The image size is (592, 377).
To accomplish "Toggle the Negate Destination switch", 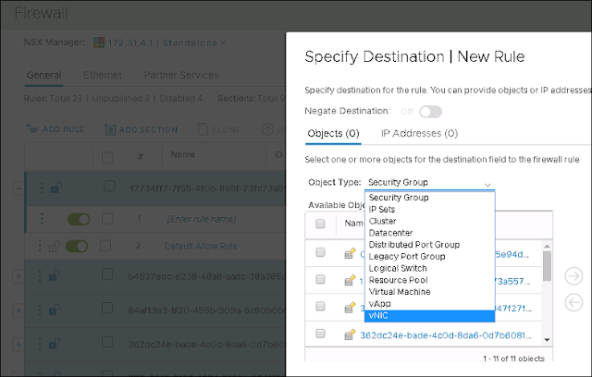I will pyautogui.click(x=430, y=112).
